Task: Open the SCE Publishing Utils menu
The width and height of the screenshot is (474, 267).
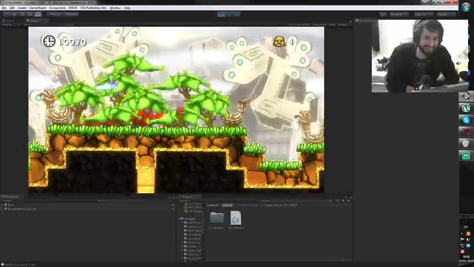Action: (93, 8)
